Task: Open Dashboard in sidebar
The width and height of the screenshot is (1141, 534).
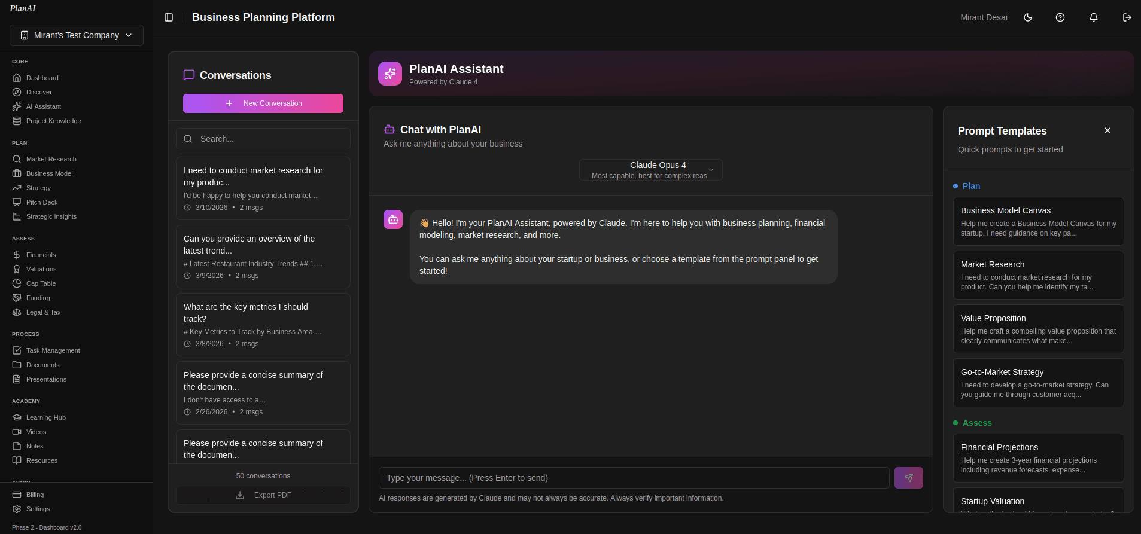Action: point(77,78)
